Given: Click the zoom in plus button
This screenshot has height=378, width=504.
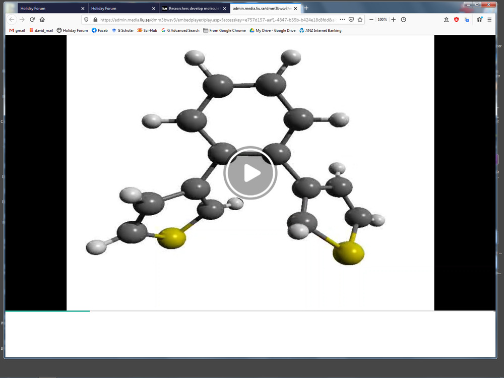Looking at the screenshot, I should tap(394, 20).
